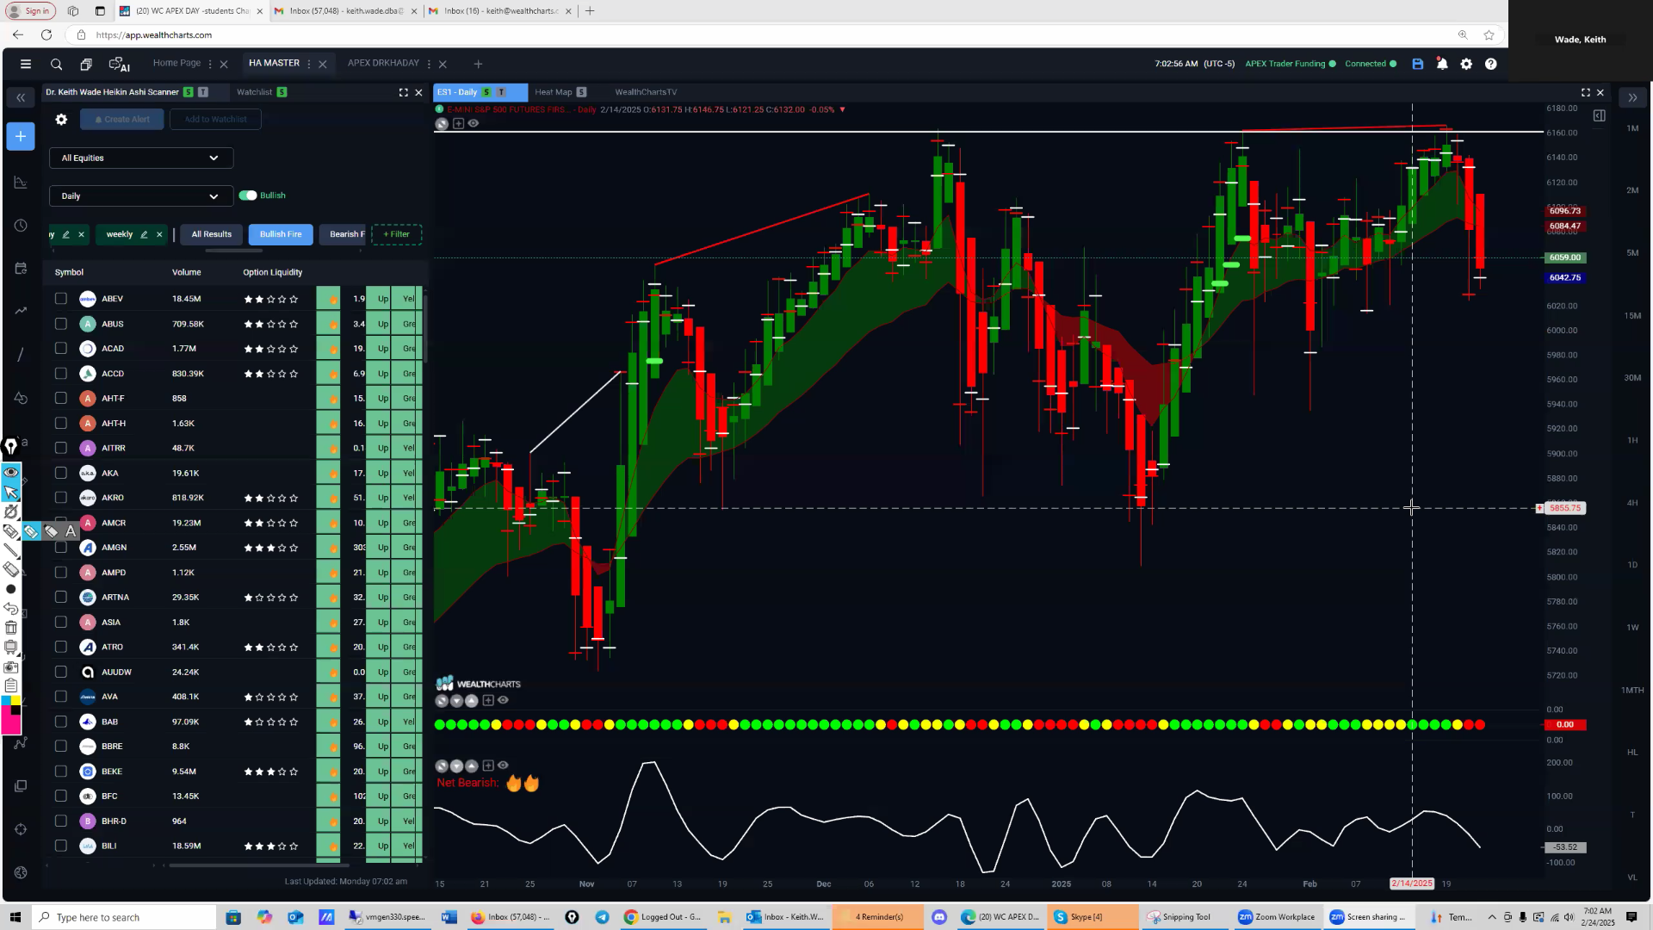Open the chart indicators sidebar icon
Image resolution: width=1653 pixels, height=930 pixels.
[x=21, y=183]
